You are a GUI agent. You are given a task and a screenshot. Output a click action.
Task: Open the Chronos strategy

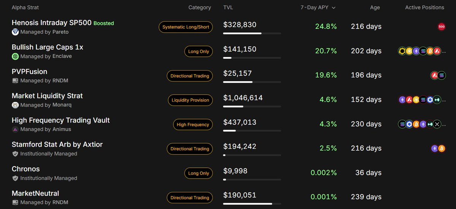[26, 169]
